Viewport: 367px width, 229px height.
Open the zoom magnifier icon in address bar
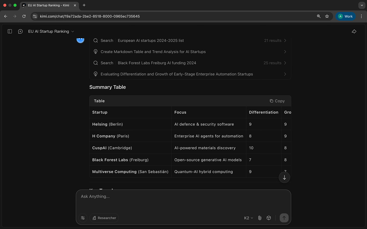(319, 16)
